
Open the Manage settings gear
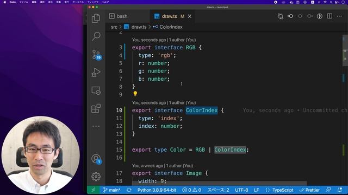(96, 177)
